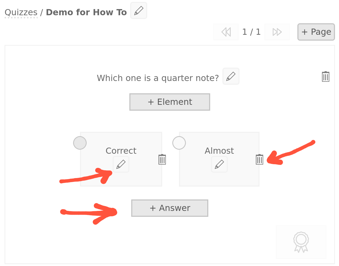Add an element to the question
This screenshot has height=266, width=339.
pos(170,102)
